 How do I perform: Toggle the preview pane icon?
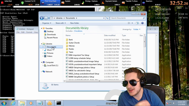(x=137, y=23)
